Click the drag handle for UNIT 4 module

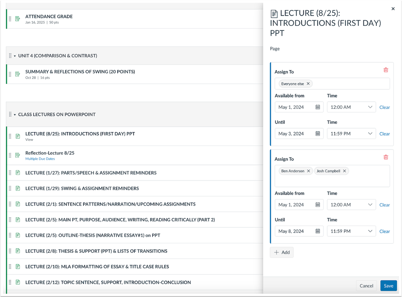click(x=10, y=56)
